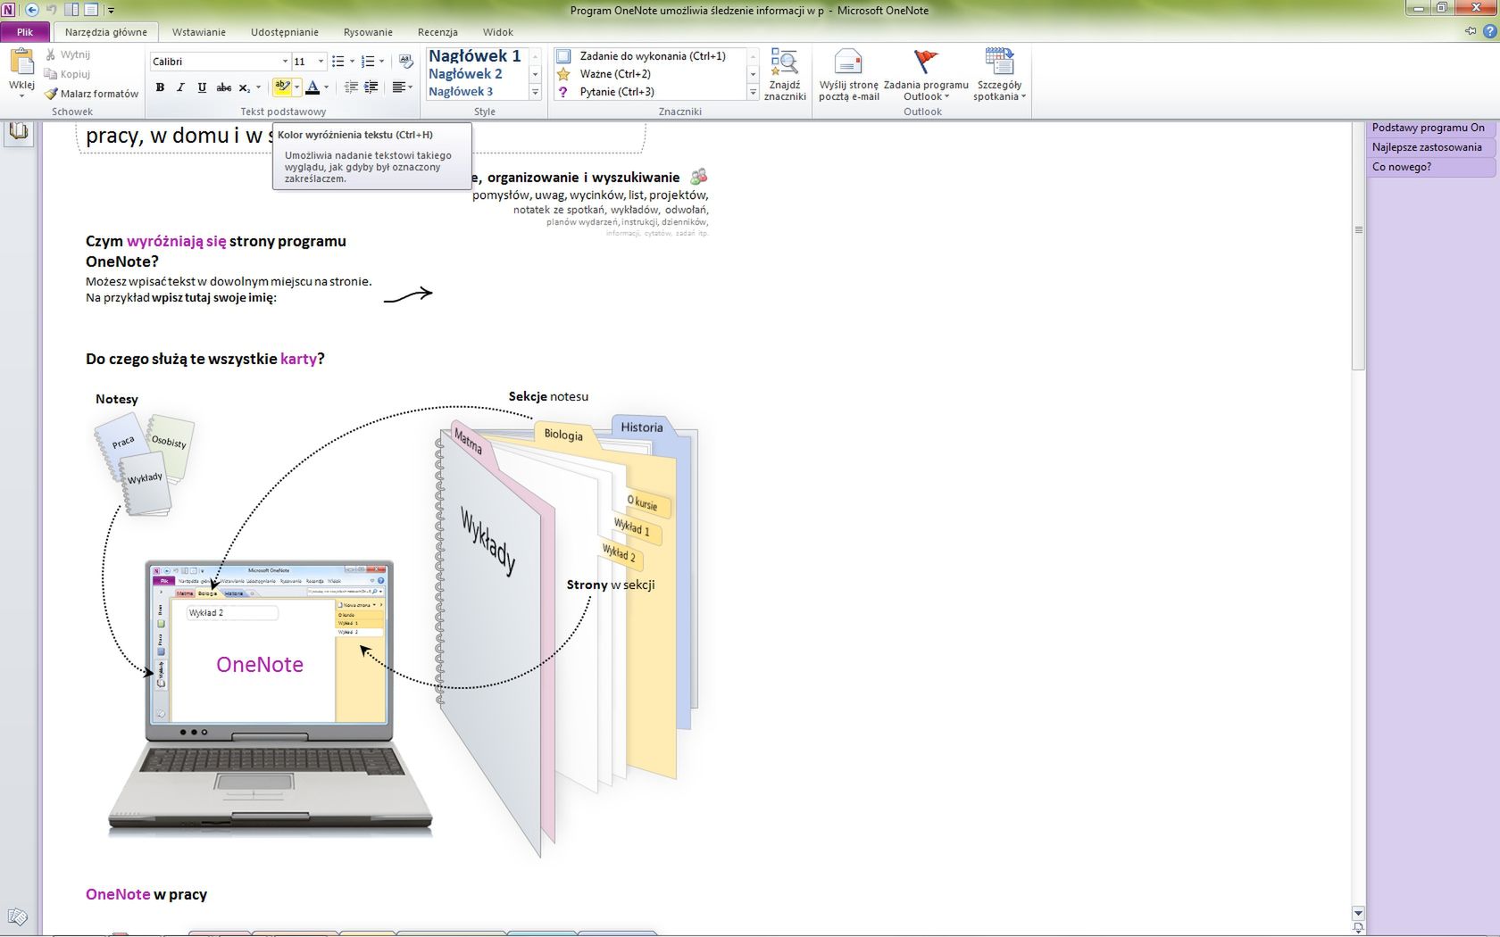1500x937 pixels.
Task: Tick the Zadanie do wykonania tag checkbox
Action: click(564, 56)
